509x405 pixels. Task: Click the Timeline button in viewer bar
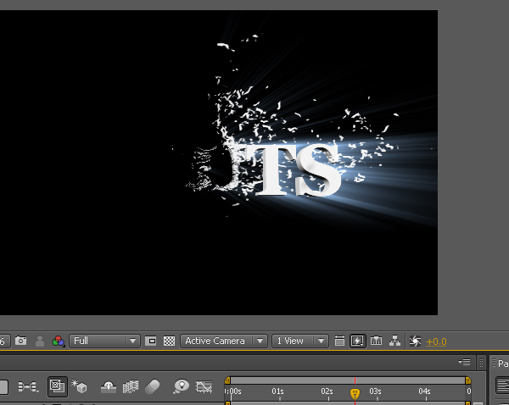[376, 341]
